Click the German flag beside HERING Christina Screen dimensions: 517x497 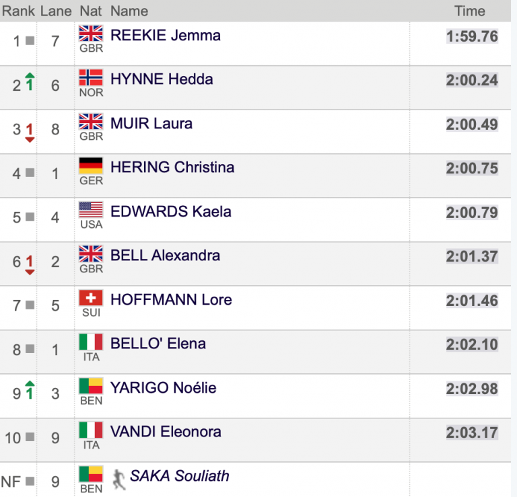coord(91,165)
